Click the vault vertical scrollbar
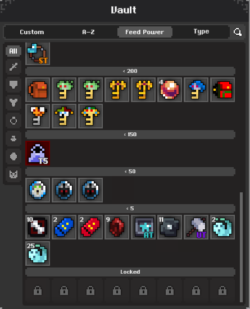 tap(241, 247)
